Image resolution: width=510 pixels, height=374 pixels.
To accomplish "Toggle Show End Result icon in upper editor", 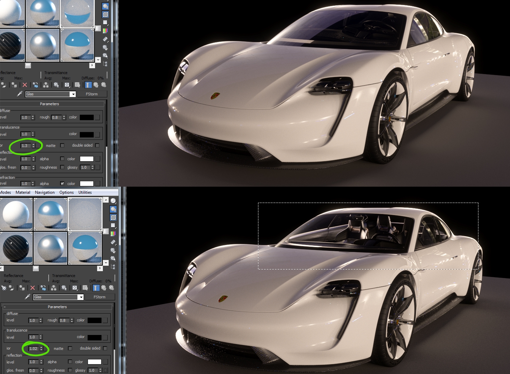I will pos(88,85).
